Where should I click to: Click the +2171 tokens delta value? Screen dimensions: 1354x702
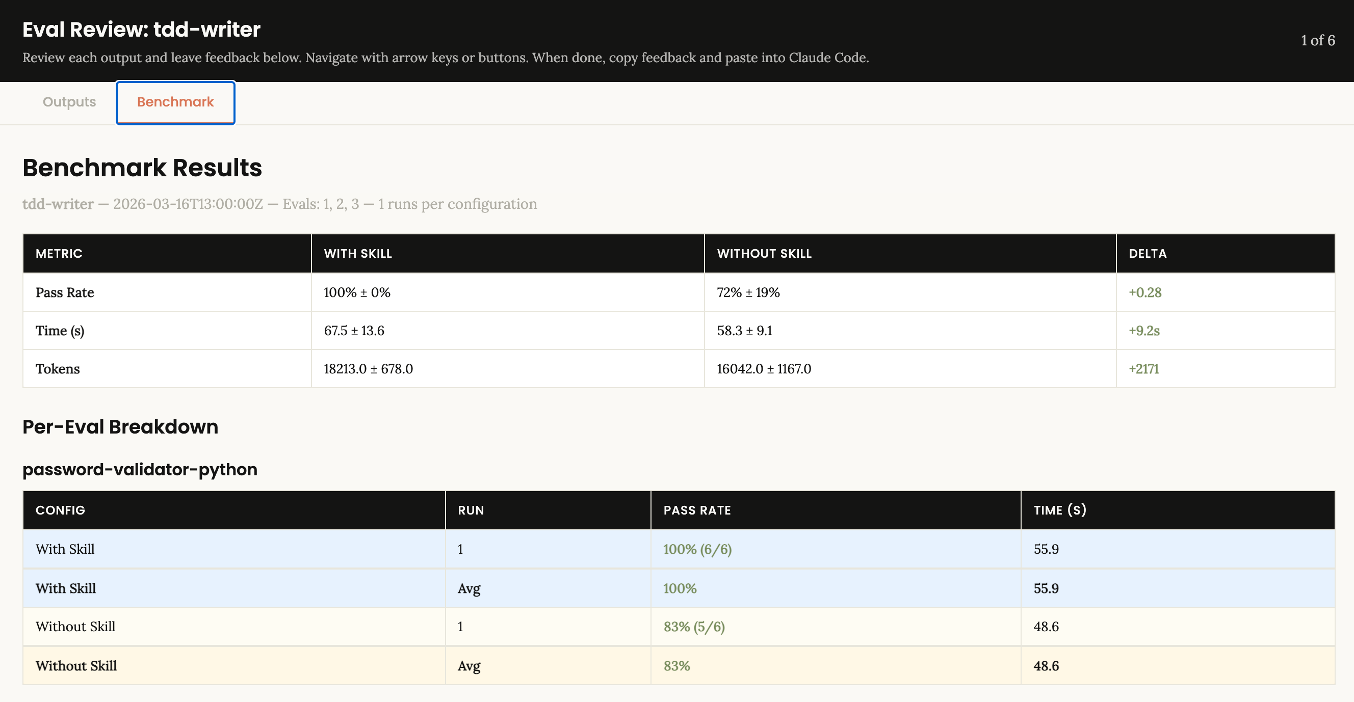pos(1143,369)
